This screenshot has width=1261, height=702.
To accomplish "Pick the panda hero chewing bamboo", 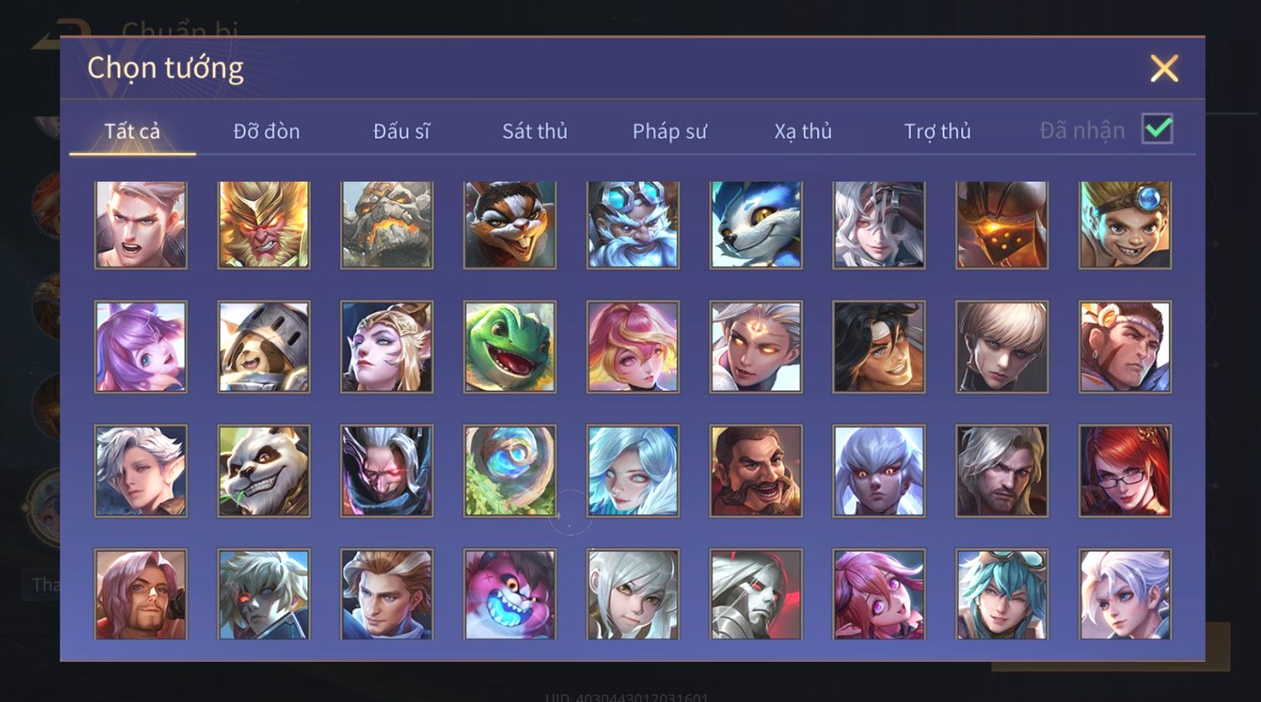I will pos(264,471).
